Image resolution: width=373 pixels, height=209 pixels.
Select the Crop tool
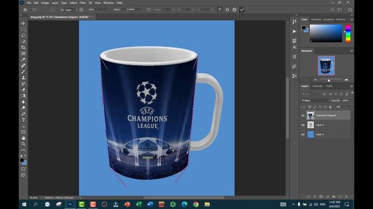click(23, 48)
